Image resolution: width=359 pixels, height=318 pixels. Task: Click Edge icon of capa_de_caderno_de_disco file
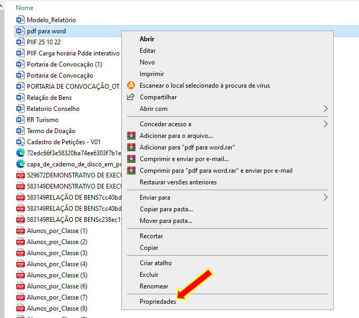coord(21,164)
